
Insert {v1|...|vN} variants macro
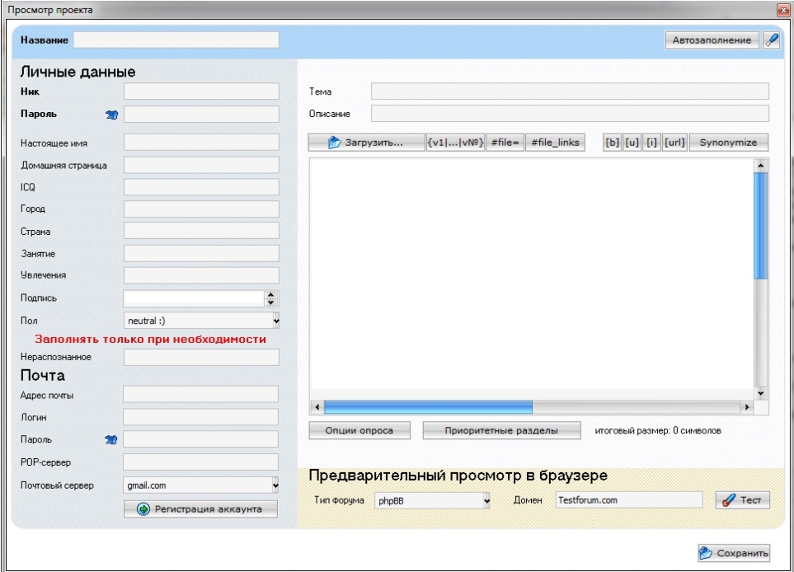(455, 143)
